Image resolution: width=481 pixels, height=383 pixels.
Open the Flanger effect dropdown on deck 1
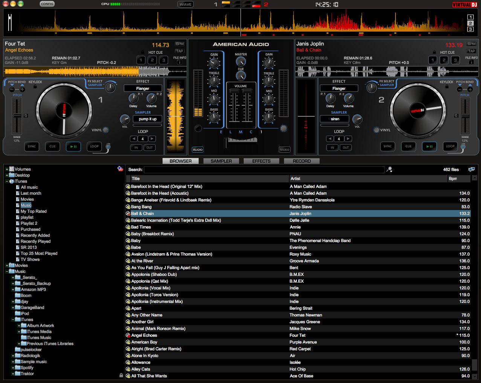point(143,88)
